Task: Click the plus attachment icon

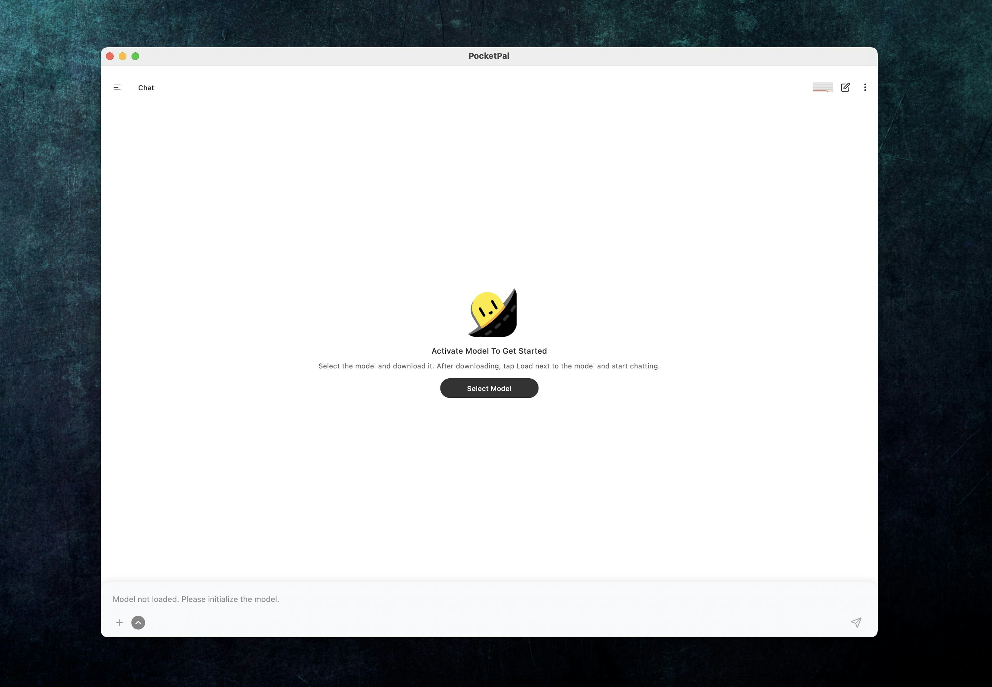Action: pos(119,623)
